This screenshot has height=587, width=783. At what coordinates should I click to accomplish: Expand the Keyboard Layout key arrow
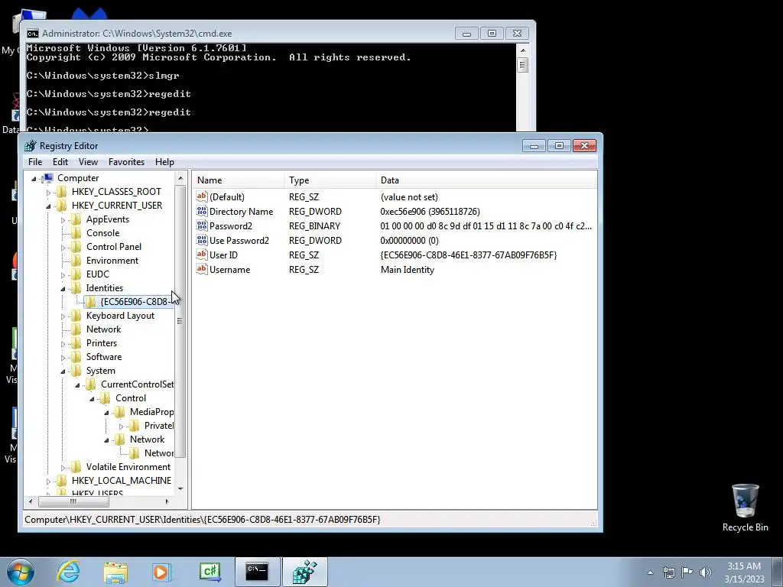[x=63, y=316]
